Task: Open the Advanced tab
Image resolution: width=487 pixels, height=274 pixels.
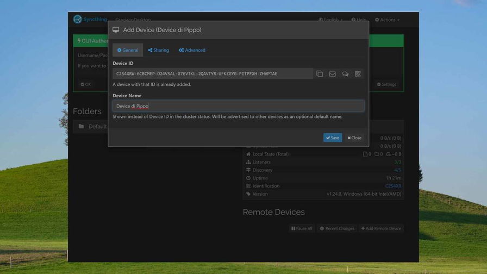Action: point(192,50)
